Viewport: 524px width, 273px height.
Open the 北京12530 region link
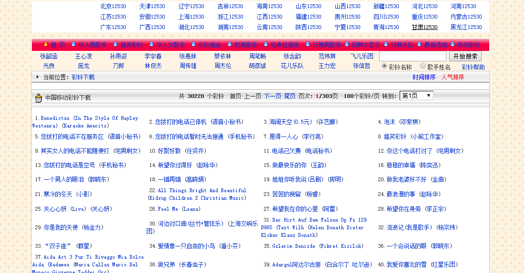(113, 6)
